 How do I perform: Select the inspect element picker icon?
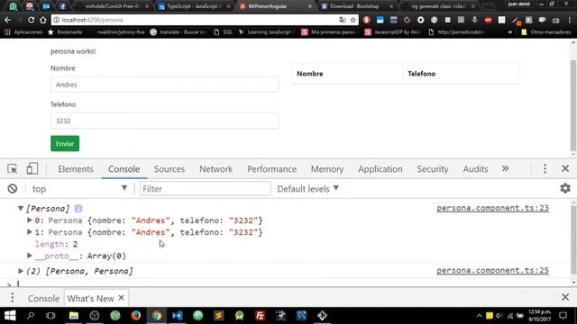pyautogui.click(x=13, y=168)
